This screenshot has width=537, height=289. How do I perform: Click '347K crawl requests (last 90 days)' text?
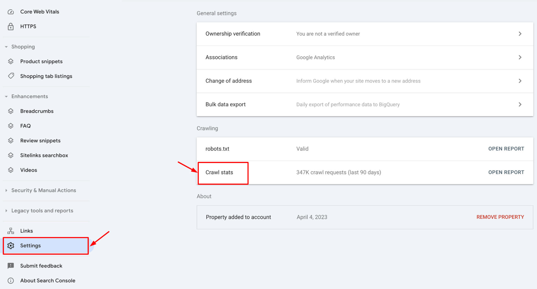pyautogui.click(x=338, y=172)
